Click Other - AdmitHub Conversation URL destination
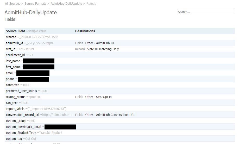 pyautogui.click(x=110, y=115)
